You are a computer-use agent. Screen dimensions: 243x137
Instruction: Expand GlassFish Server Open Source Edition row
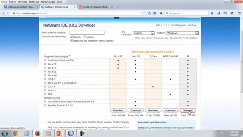click(45, 102)
